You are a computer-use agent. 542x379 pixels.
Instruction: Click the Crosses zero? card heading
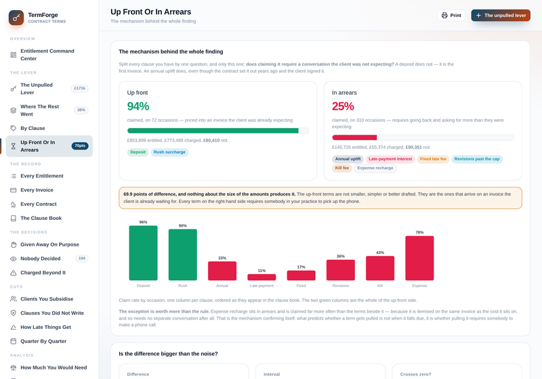click(415, 374)
